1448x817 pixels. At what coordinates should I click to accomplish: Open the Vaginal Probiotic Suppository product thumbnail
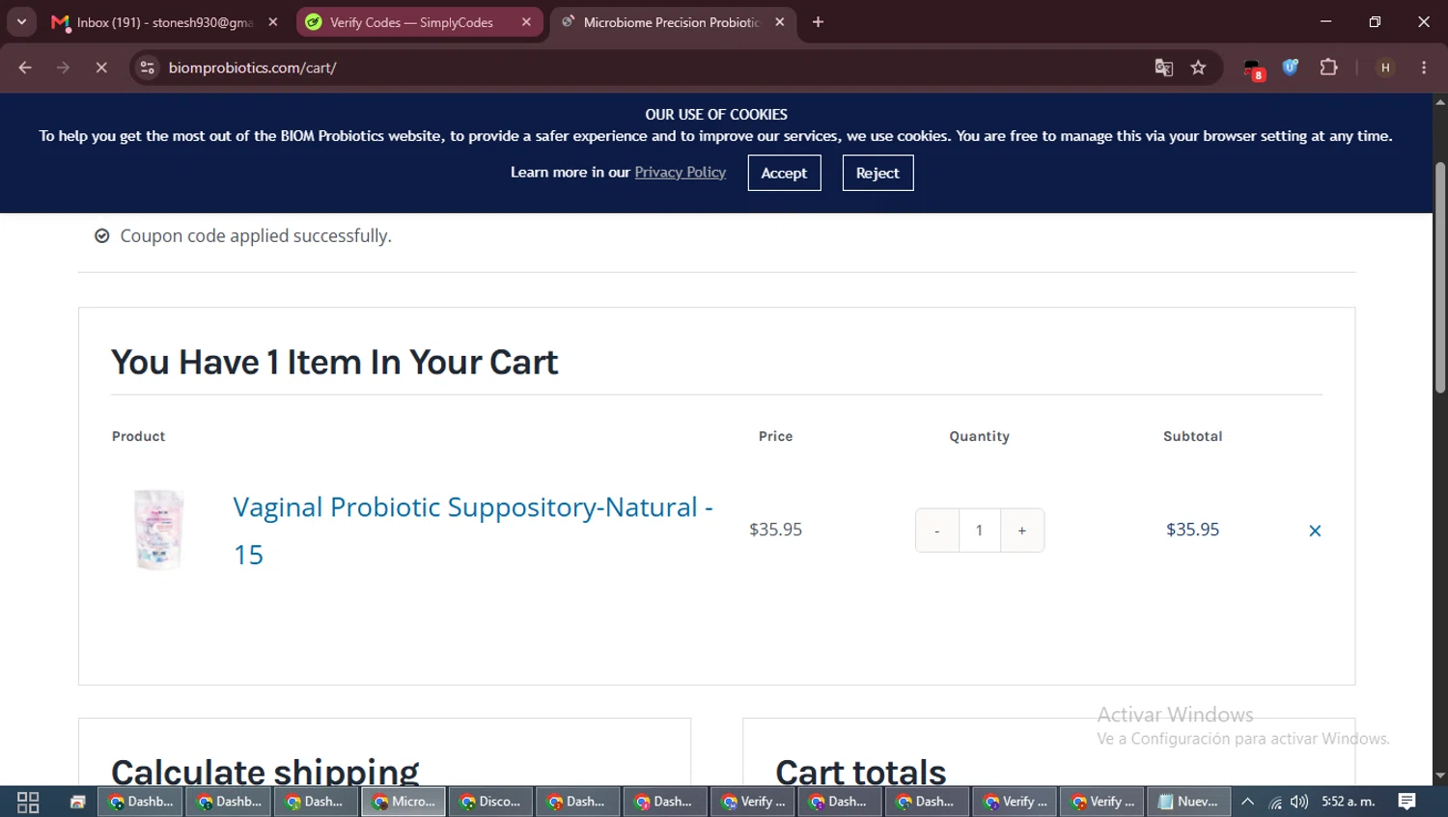coord(159,530)
